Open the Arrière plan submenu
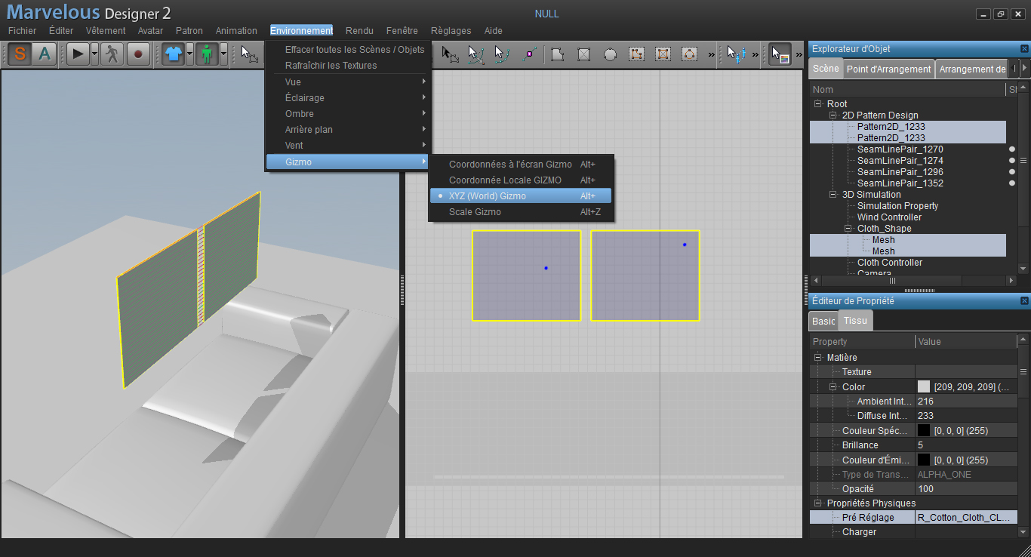1031x557 pixels. point(348,130)
